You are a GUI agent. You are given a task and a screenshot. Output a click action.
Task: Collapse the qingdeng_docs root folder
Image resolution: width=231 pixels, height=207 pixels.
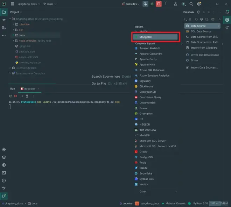click(10, 19)
